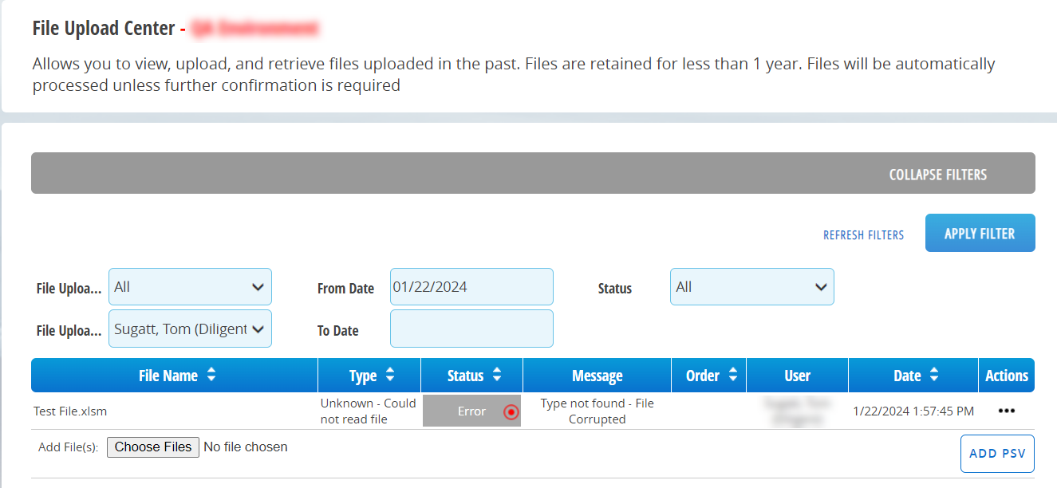This screenshot has height=488, width=1057.
Task: Open the first File Upload dropdown set to All
Action: [190, 287]
